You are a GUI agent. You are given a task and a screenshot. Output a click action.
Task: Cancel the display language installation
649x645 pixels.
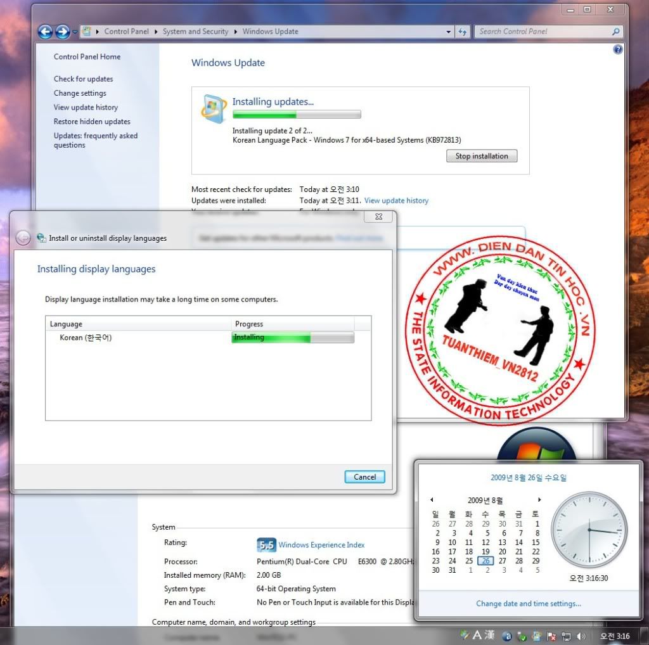364,476
